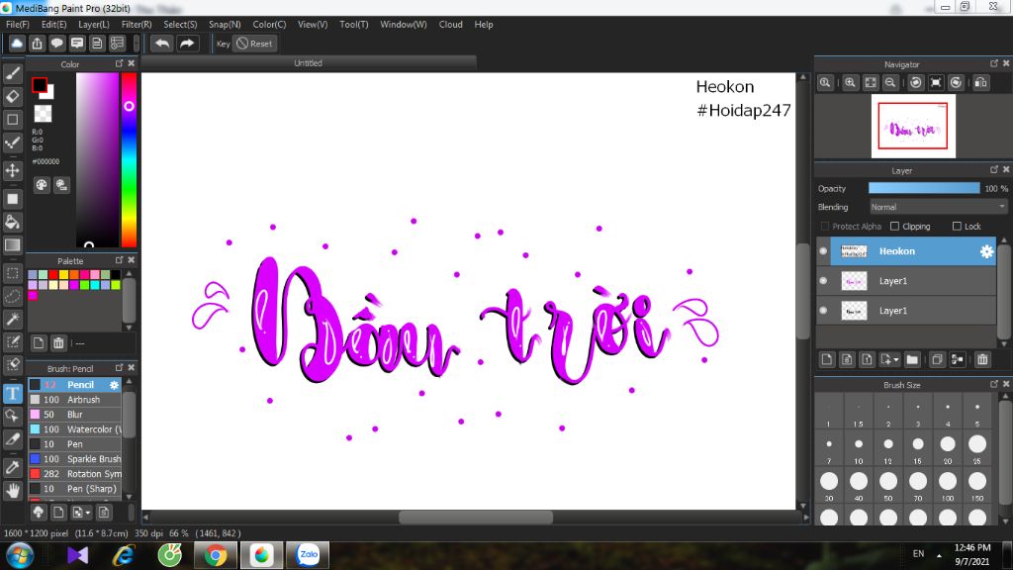The height and width of the screenshot is (570, 1013).
Task: Select brush size 25
Action: [977, 444]
